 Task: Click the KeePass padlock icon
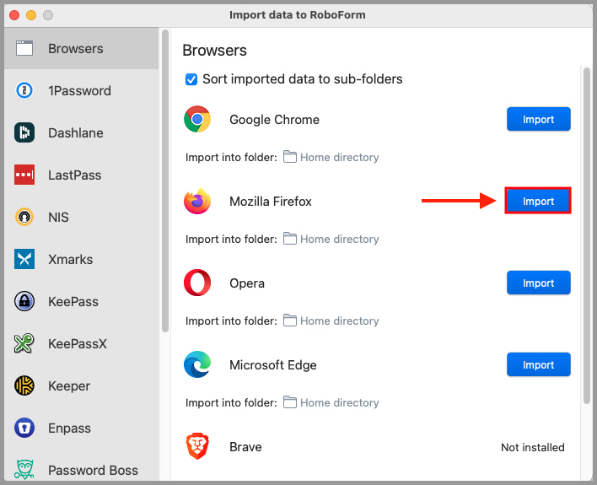24,301
